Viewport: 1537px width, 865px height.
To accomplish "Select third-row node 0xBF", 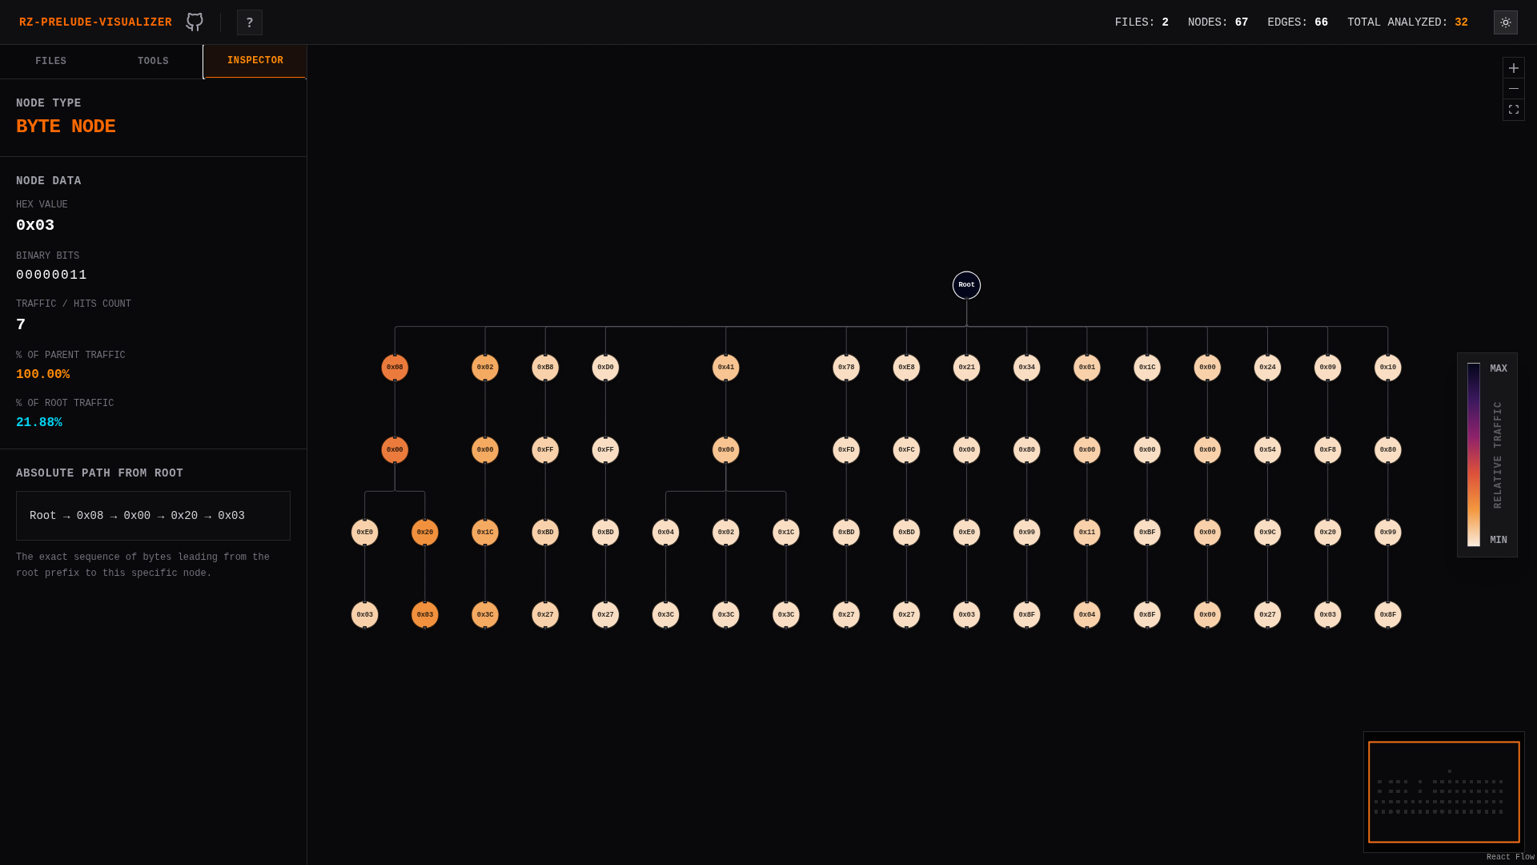I will pos(1147,533).
